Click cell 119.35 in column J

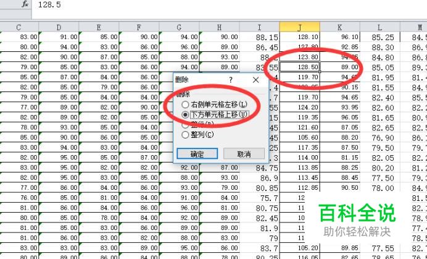(299, 117)
